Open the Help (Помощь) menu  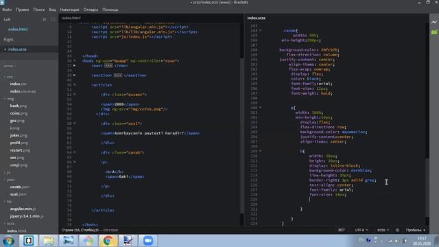110,10
